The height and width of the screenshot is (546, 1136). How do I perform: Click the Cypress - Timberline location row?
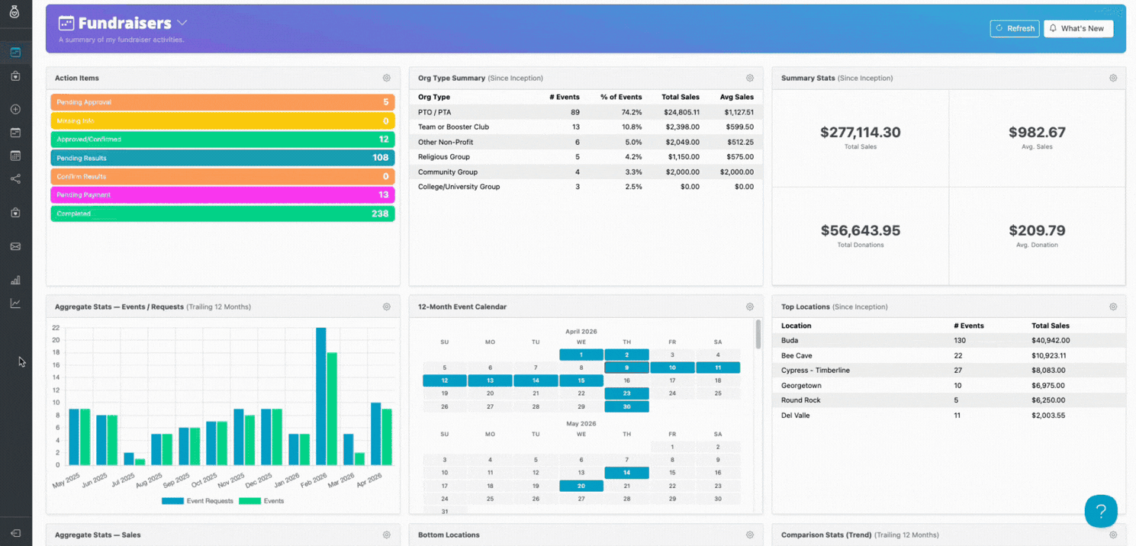click(950, 371)
